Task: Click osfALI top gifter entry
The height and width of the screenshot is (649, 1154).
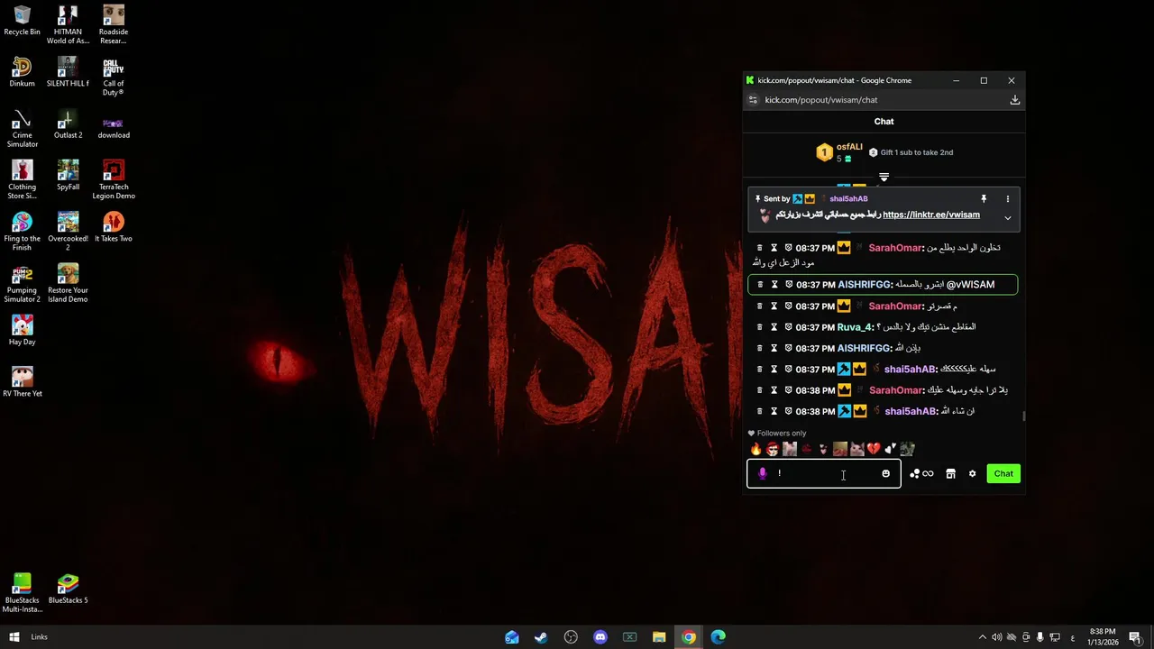Action: click(x=840, y=152)
